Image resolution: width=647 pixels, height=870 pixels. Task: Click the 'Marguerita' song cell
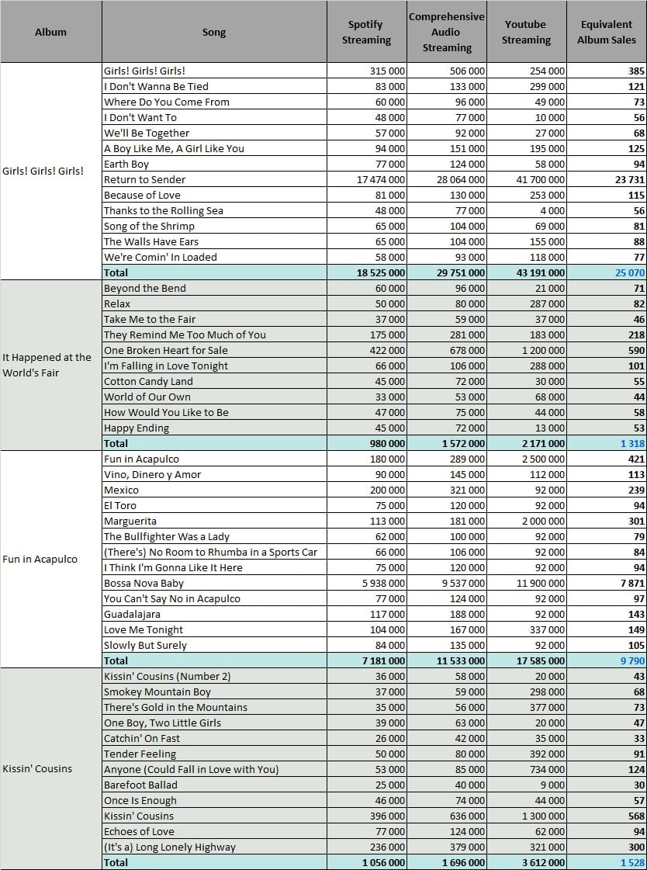214,521
